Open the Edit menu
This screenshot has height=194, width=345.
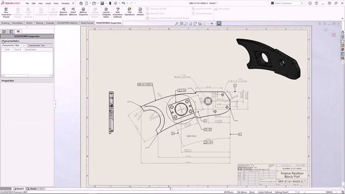33,3
